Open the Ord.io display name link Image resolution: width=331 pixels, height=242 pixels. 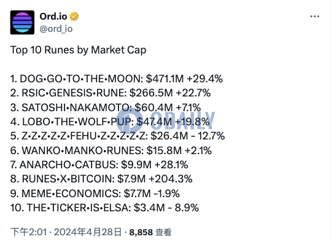click(53, 17)
